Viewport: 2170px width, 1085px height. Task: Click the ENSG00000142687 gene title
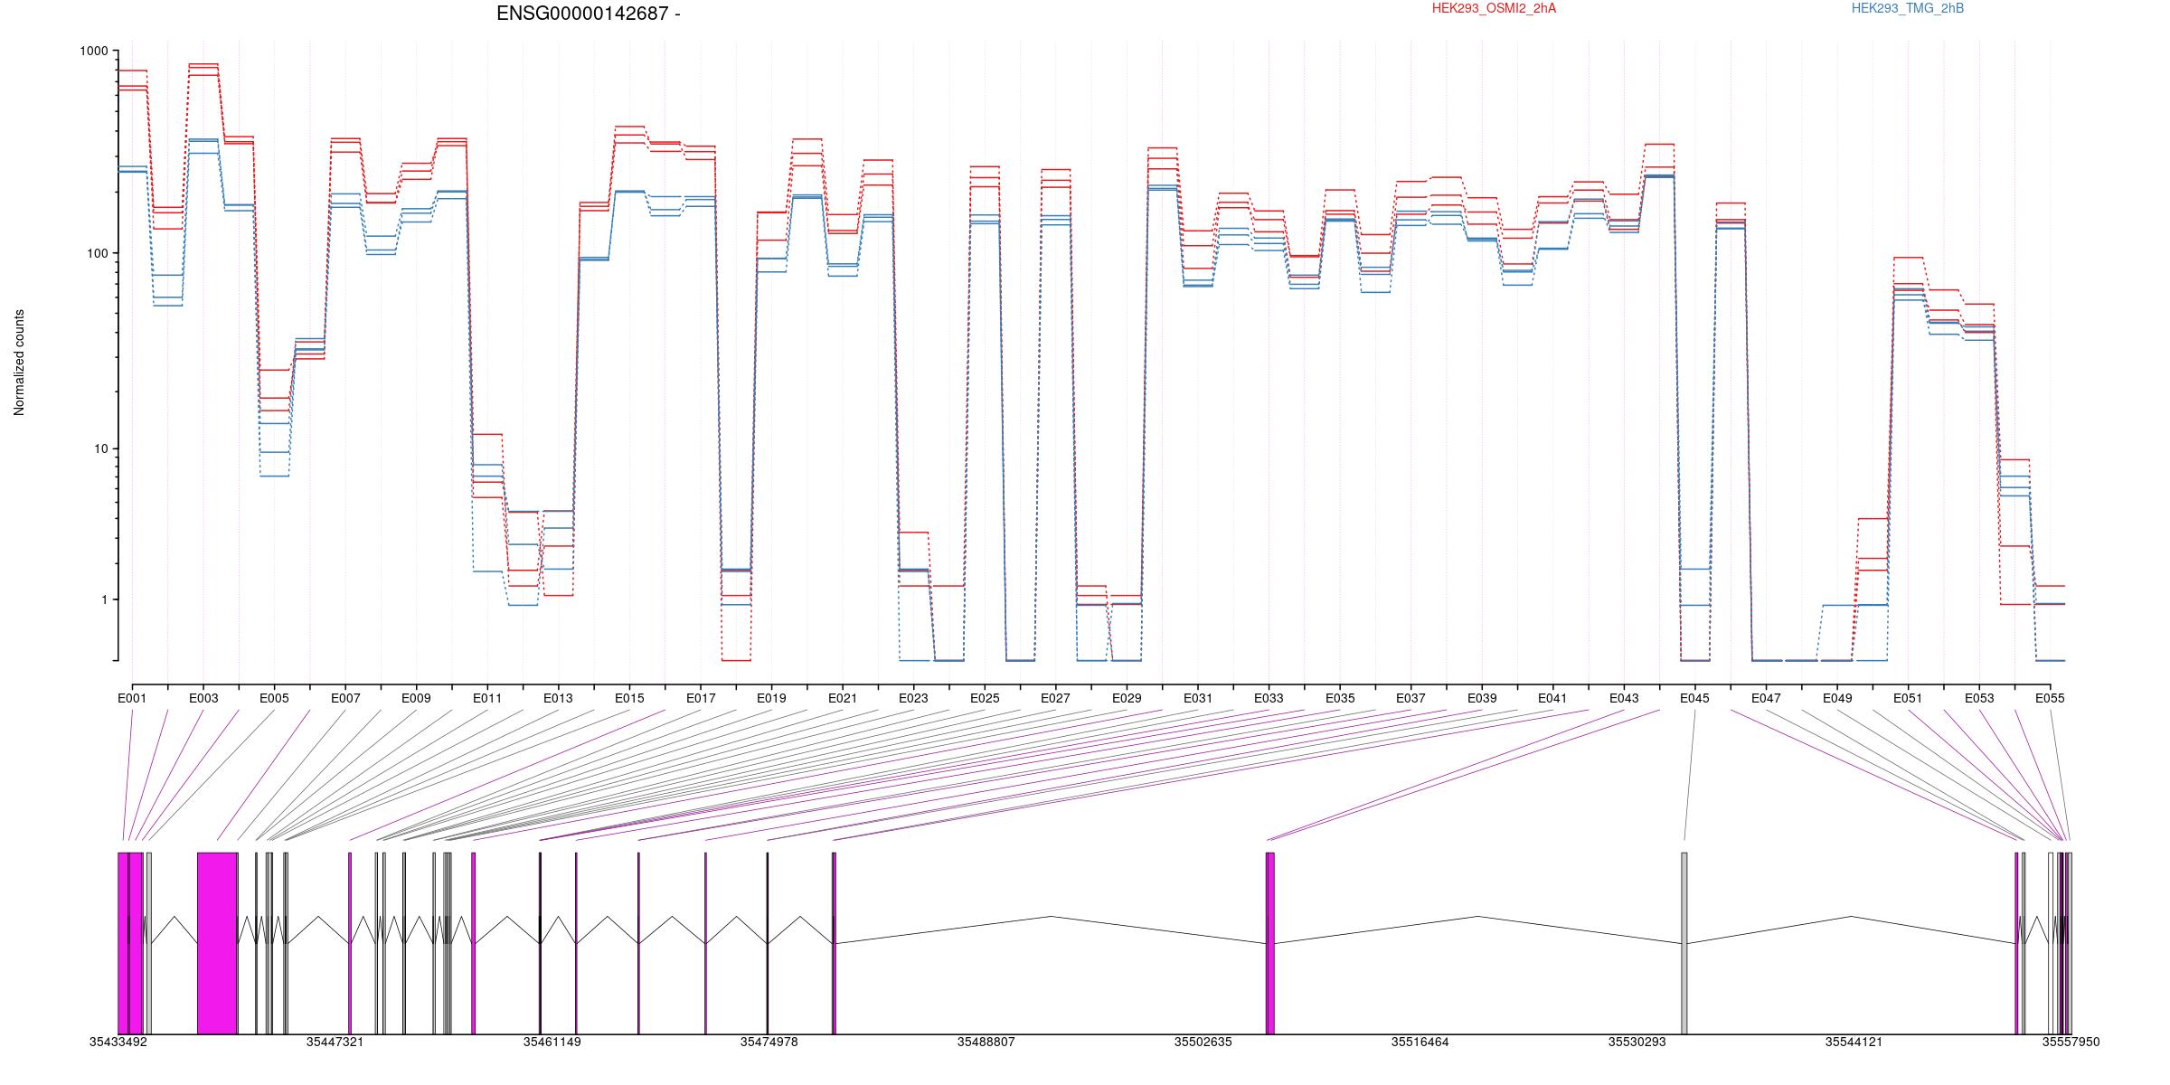click(x=588, y=14)
